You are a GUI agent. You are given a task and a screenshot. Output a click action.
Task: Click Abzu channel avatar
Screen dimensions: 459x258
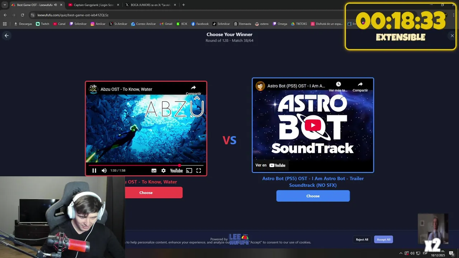point(93,89)
